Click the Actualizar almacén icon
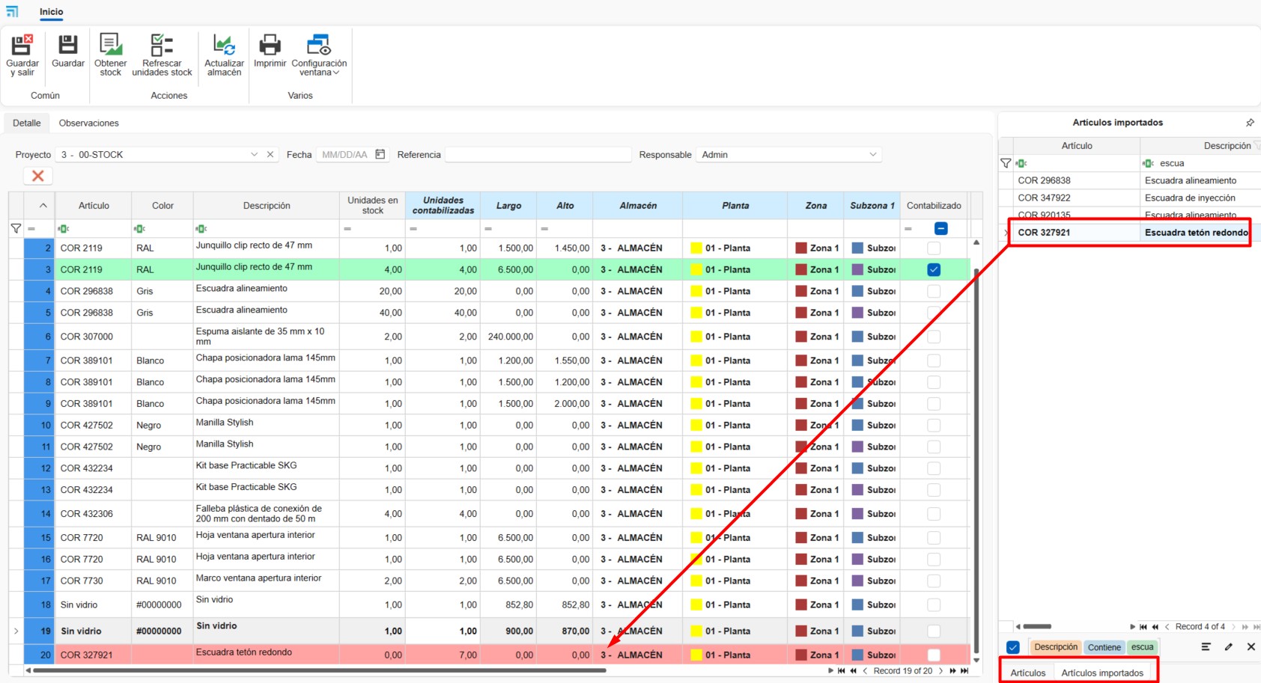This screenshot has width=1261, height=683. pyautogui.click(x=224, y=46)
